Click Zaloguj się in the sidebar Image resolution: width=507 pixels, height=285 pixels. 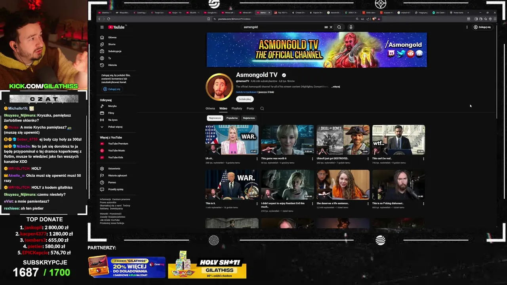click(112, 89)
